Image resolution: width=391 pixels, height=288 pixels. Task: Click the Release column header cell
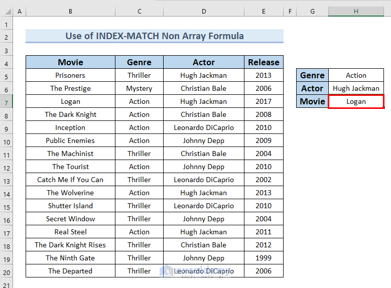[x=264, y=62]
